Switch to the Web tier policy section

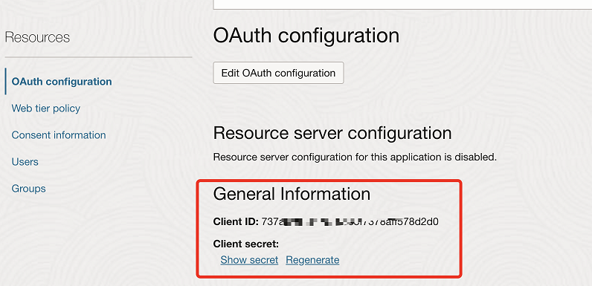coord(45,108)
